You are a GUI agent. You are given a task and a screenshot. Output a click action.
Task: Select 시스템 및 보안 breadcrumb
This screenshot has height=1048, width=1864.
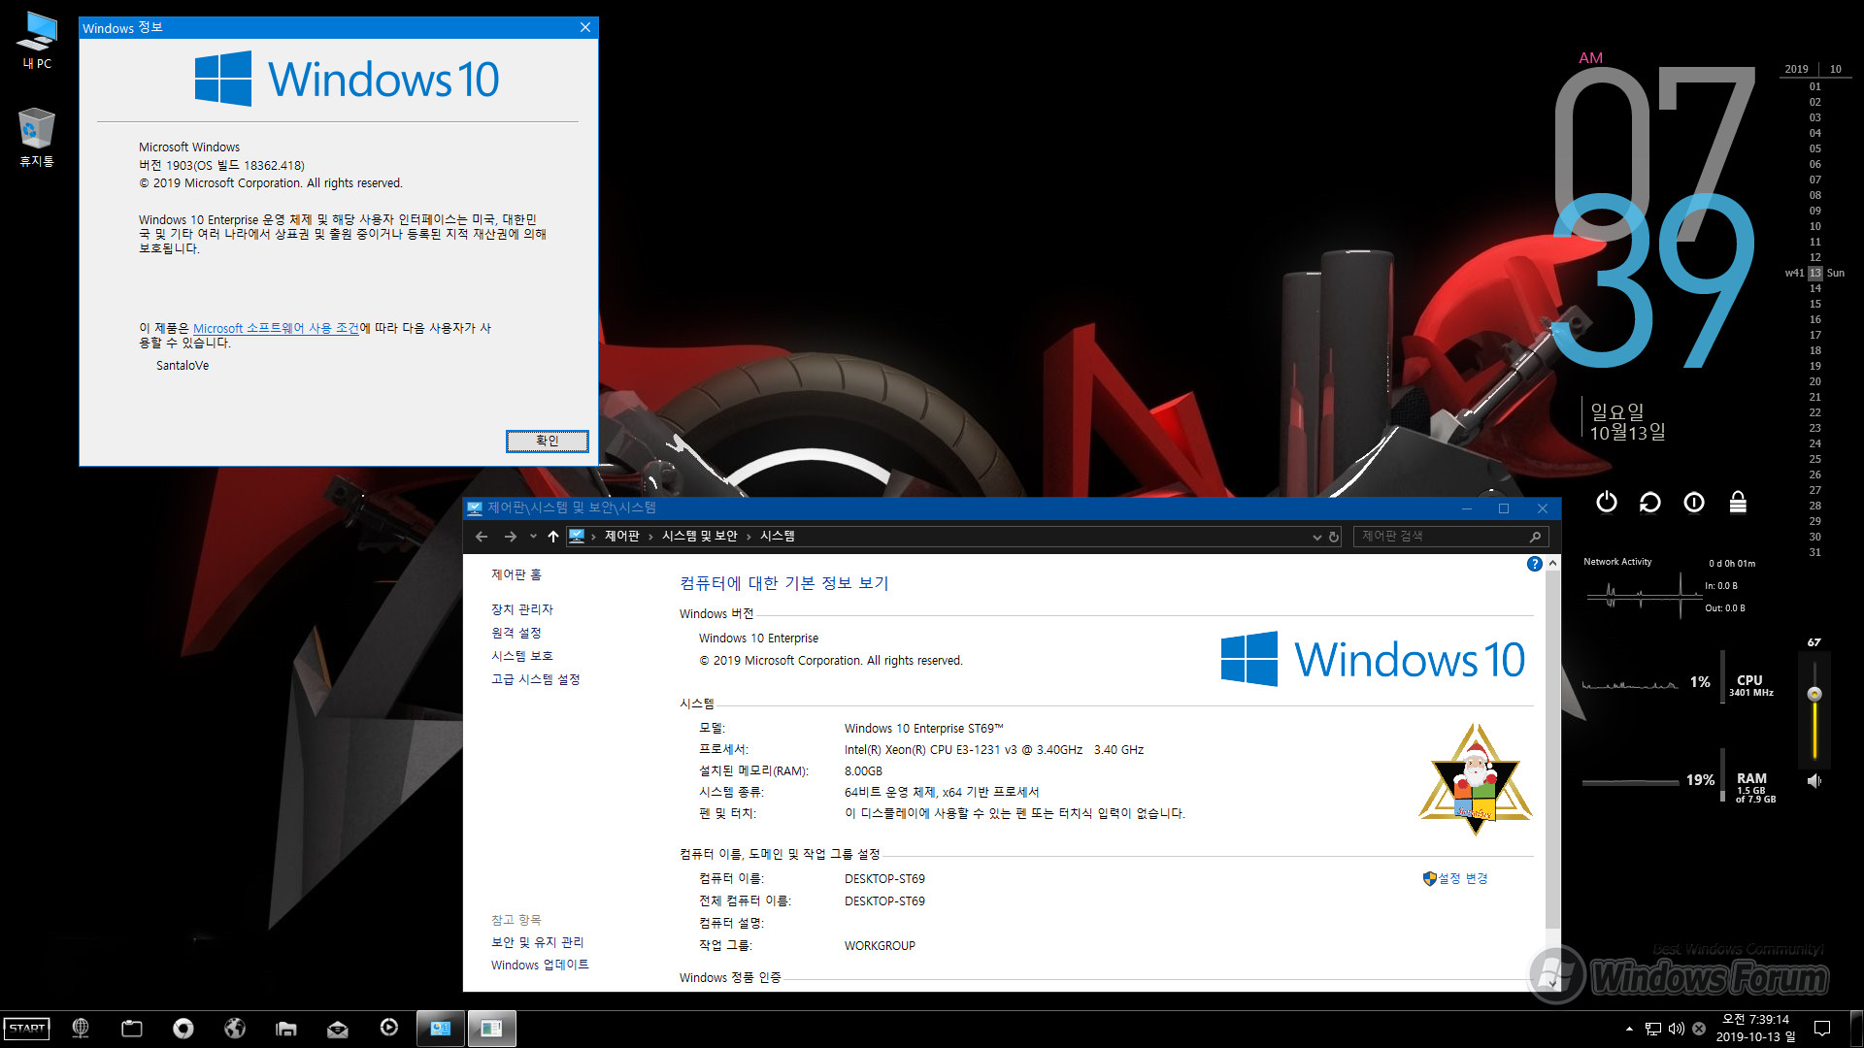(700, 536)
